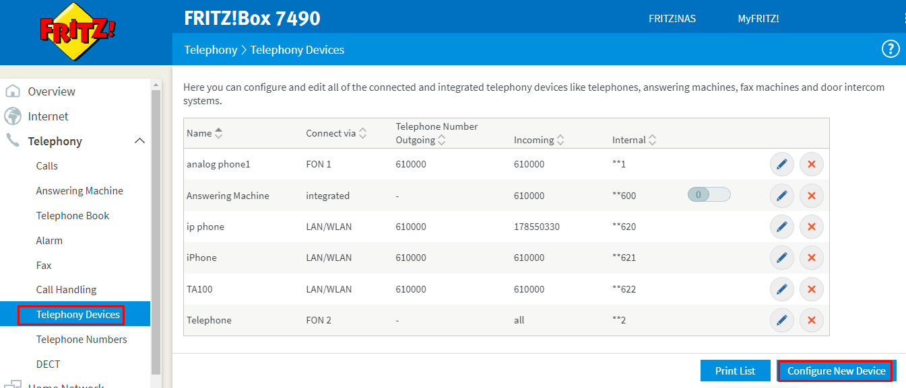
Task: Click the **620 internal number
Action: [624, 227]
